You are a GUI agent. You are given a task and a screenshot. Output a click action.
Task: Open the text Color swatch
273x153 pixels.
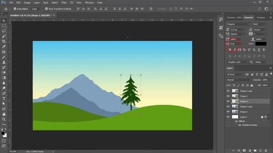261,44
